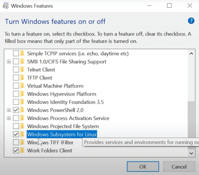Open the help question mark icon
The width and height of the screenshot is (199, 175).
point(191,21)
